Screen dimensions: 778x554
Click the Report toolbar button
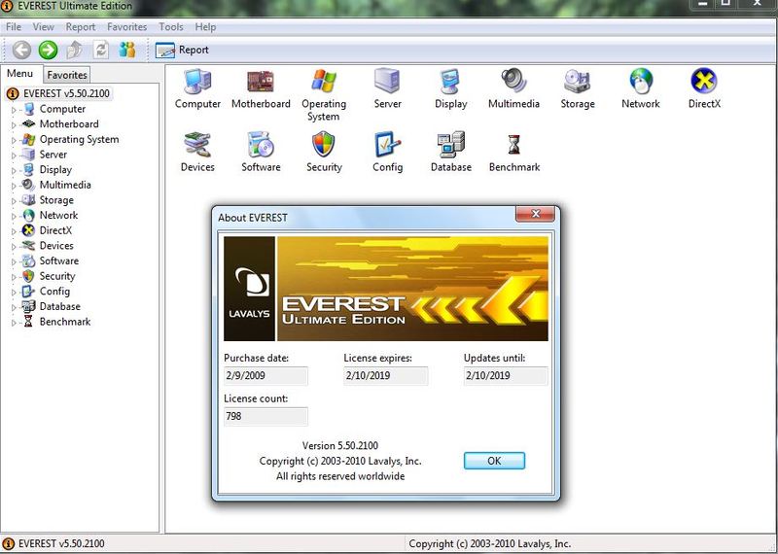point(182,51)
